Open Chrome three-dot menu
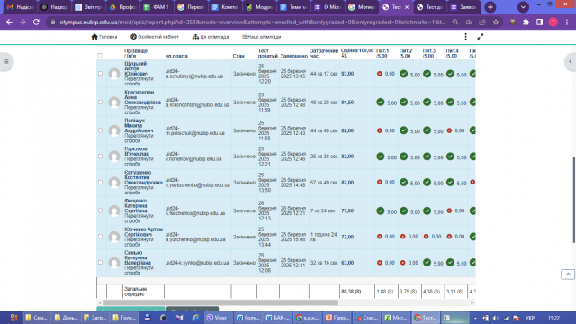 [x=567, y=22]
